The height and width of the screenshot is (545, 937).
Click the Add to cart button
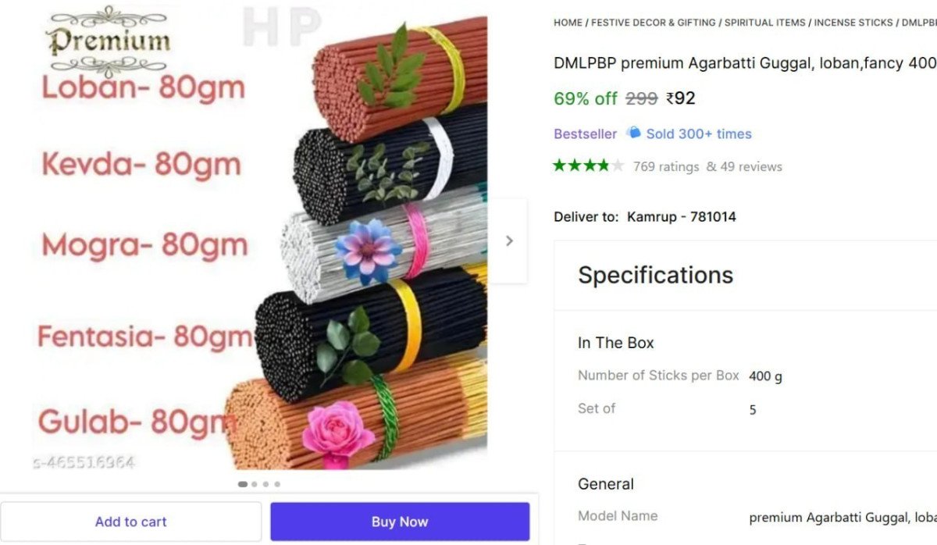(x=131, y=522)
